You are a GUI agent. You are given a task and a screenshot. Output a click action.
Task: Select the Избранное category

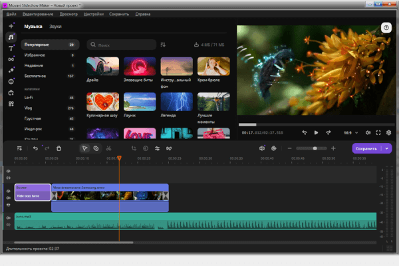[50, 55]
